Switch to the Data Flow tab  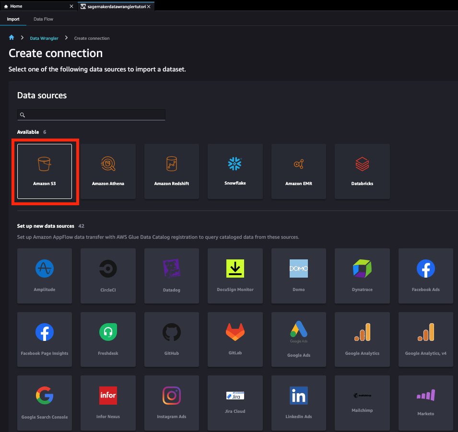(x=43, y=19)
